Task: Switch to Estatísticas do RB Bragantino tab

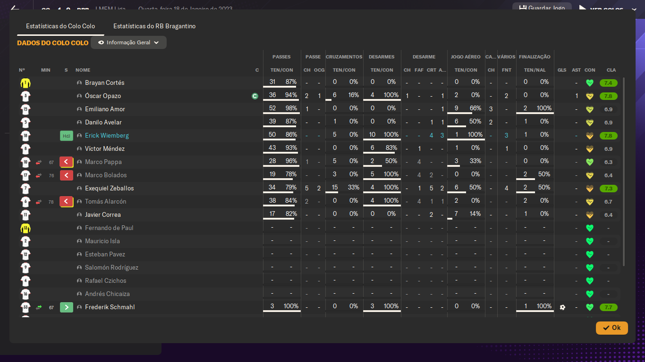Action: [154, 26]
